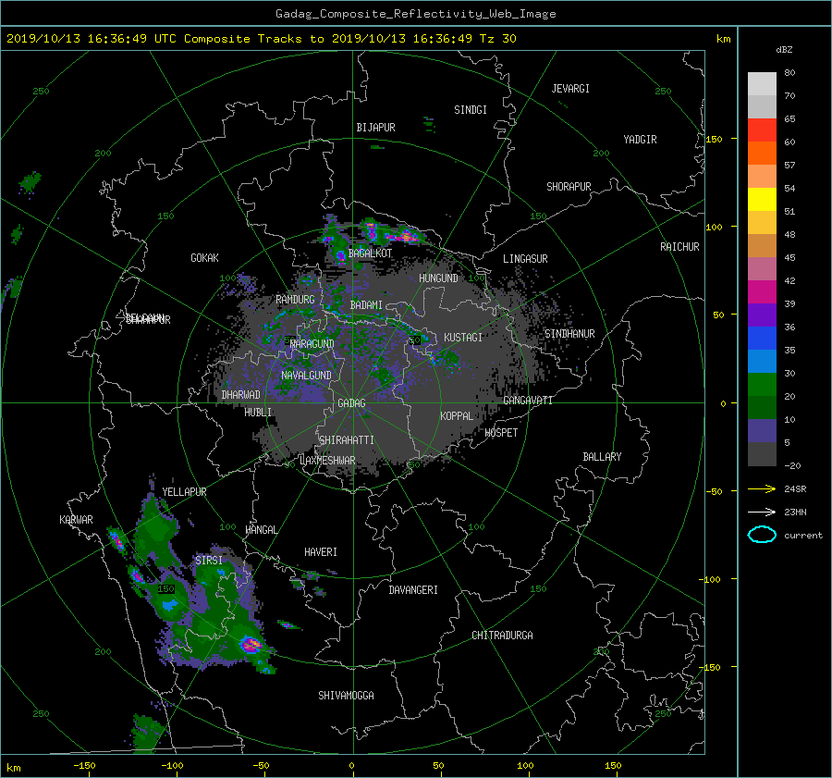Click the HUNGUND label
The image size is (832, 778).
438,278
